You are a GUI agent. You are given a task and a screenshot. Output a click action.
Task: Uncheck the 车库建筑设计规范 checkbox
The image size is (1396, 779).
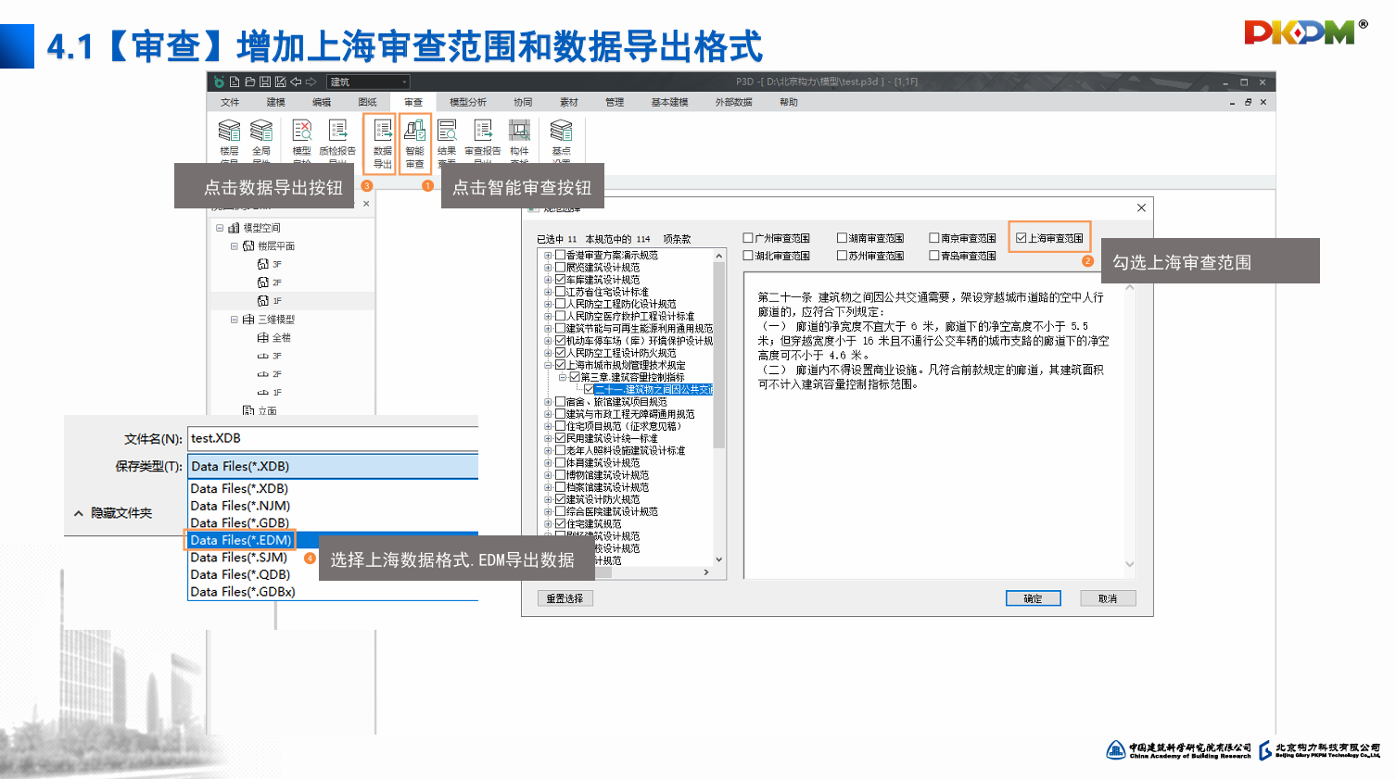point(560,280)
